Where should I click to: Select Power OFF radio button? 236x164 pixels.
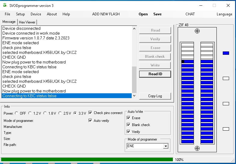click(x=17, y=113)
